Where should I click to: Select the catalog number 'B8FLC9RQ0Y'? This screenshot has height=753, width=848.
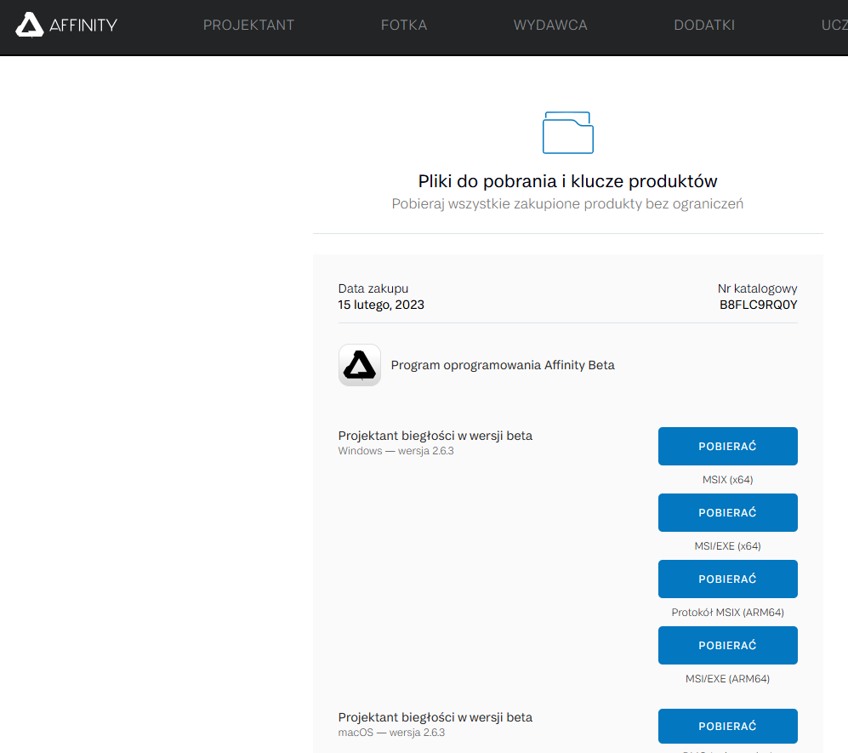[x=758, y=305]
